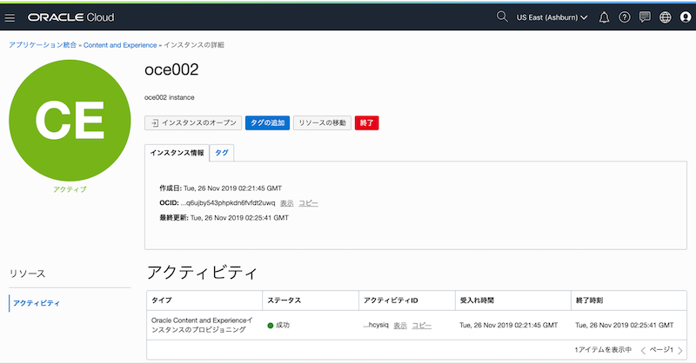
Task: Select the インスタンス情報 tab
Action: pos(177,152)
